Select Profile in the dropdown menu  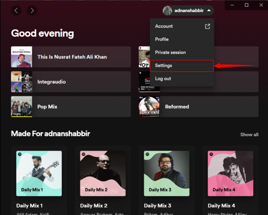click(162, 39)
